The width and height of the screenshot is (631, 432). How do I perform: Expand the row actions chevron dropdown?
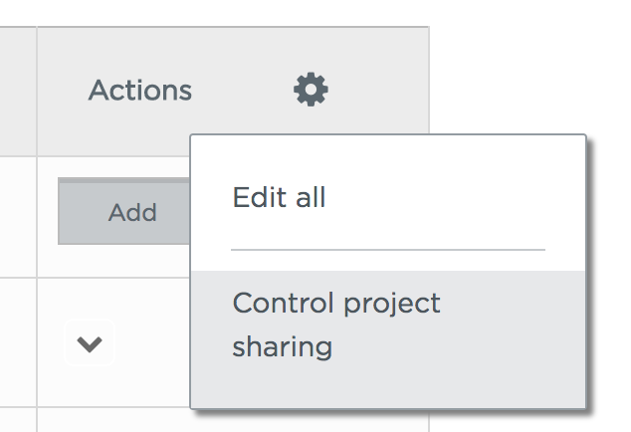tap(90, 343)
